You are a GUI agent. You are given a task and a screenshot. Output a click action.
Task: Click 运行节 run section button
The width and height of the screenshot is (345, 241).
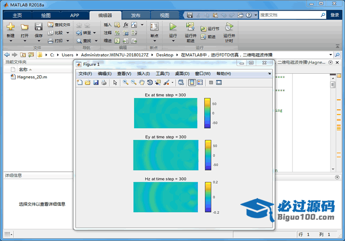click(210, 28)
